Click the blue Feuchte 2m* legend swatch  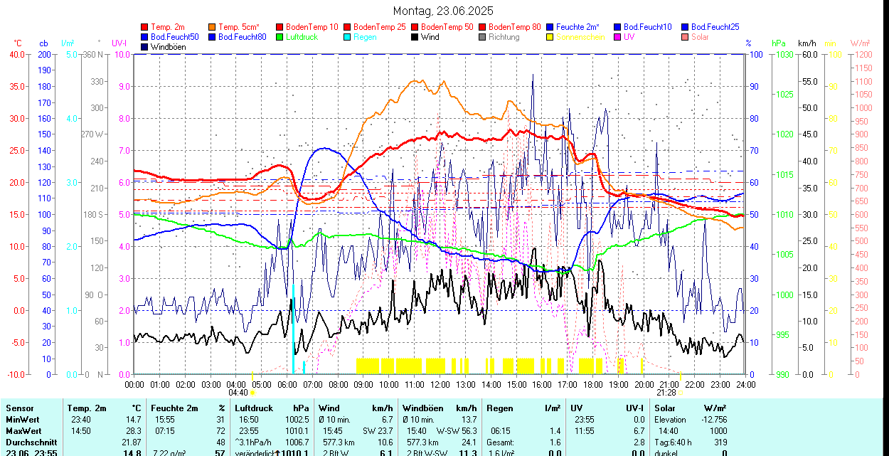550,27
